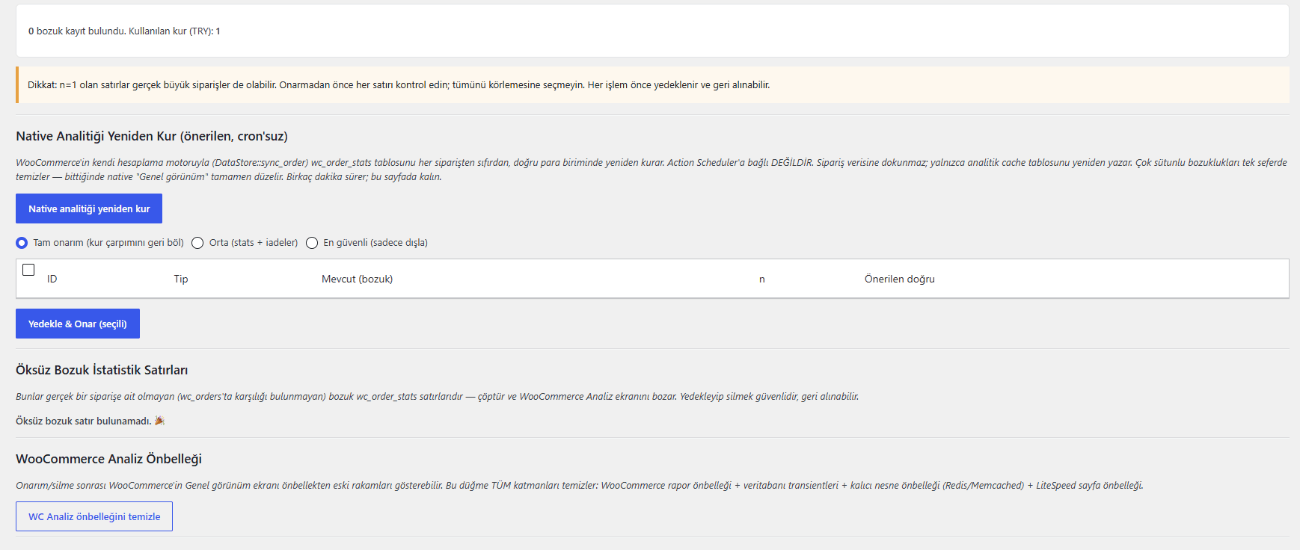Viewport: 1300px width, 550px height.
Task: Choose the 'Orta (stats + iadeler)' radio option
Action: point(197,243)
